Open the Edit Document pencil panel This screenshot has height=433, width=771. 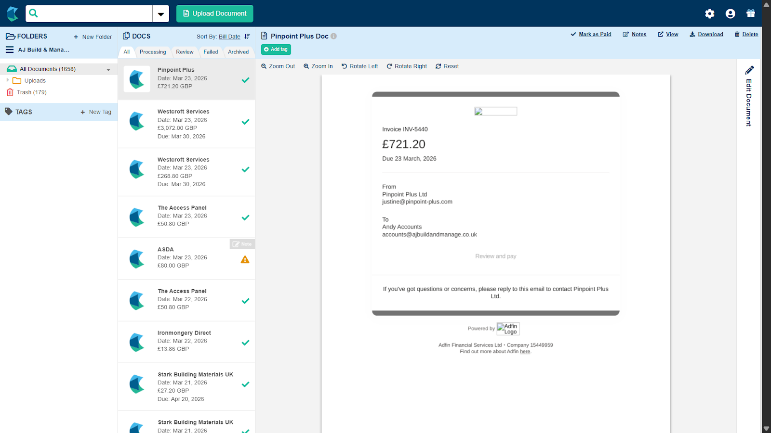[x=749, y=96]
